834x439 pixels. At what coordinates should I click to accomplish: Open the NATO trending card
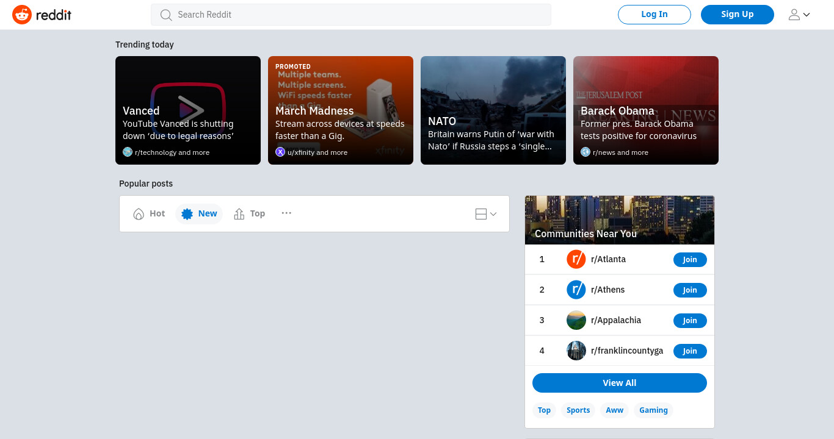pos(493,110)
